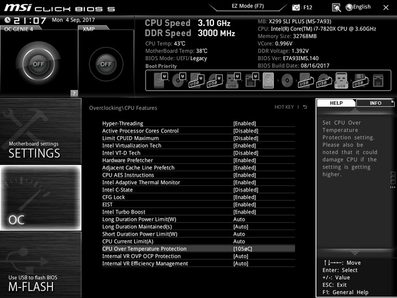The width and height of the screenshot is (397, 298).
Task: Click the HOT KEY label
Action: (284, 107)
